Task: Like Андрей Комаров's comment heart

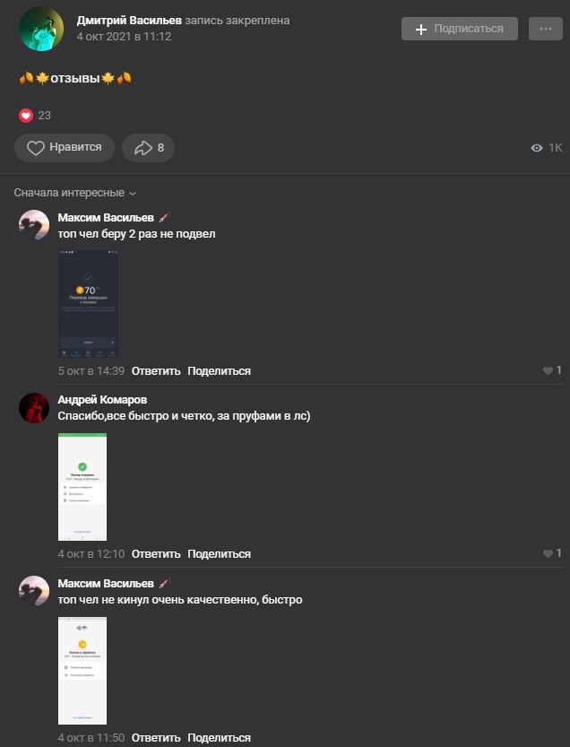Action: 548,553
